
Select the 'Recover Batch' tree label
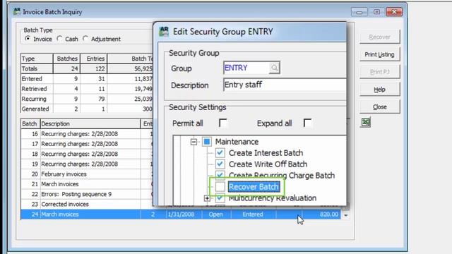pyautogui.click(x=254, y=186)
